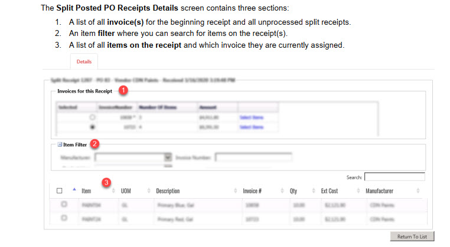The image size is (450, 247).
Task: Switch to the Details tab
Action: (x=84, y=61)
